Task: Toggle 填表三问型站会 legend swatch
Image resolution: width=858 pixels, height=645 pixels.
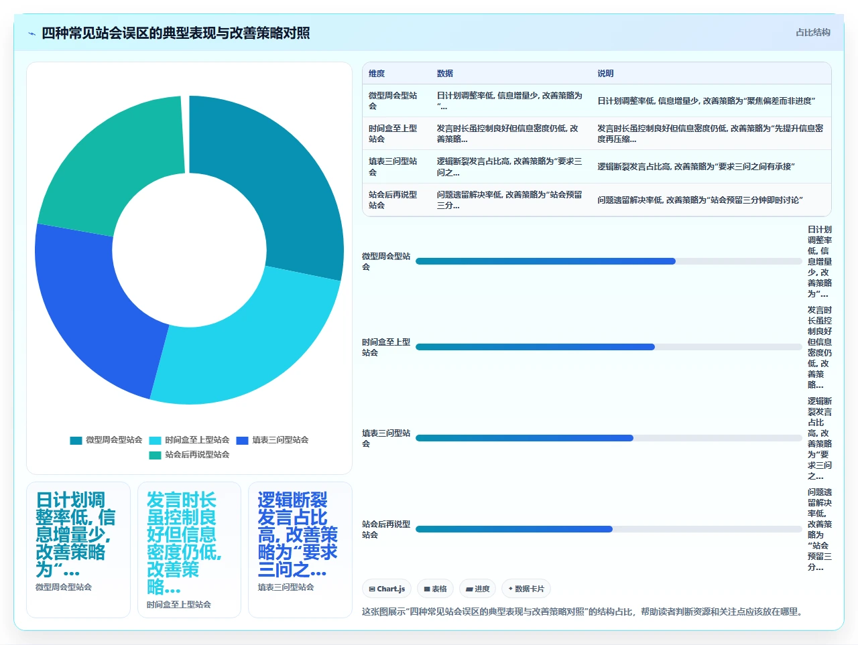Action: (242, 440)
